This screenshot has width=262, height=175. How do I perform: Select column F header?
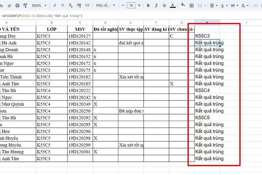(156, 22)
